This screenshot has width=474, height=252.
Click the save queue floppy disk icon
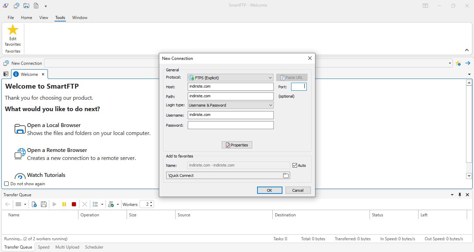click(44, 204)
